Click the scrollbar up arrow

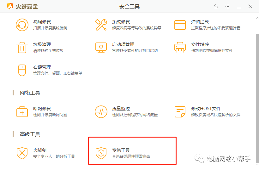[x=257, y=18]
